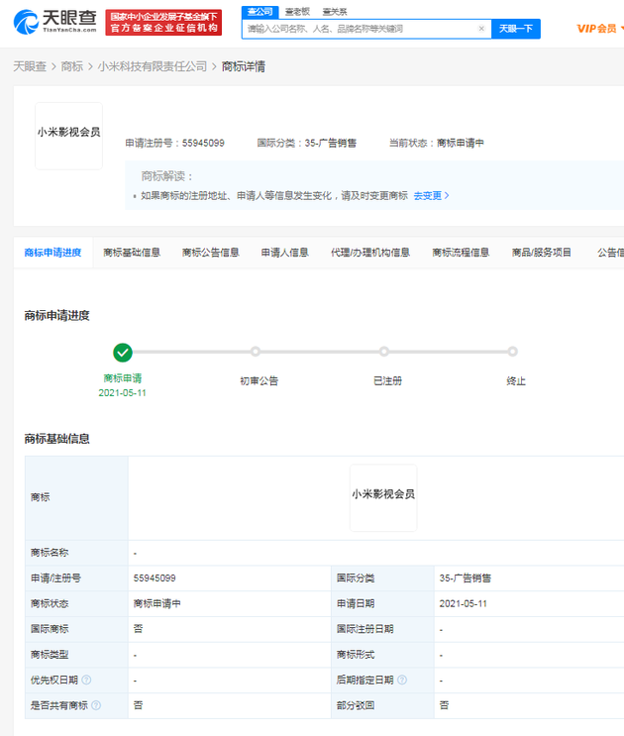This screenshot has height=736, width=624.
Task: Open help icon beside 是否共有商标
Action: point(96,705)
